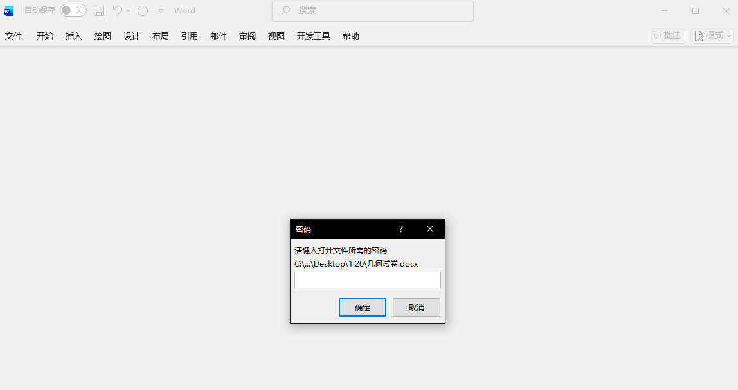Click the Word application icon top-left
This screenshot has width=738, height=390.
pyautogui.click(x=8, y=10)
